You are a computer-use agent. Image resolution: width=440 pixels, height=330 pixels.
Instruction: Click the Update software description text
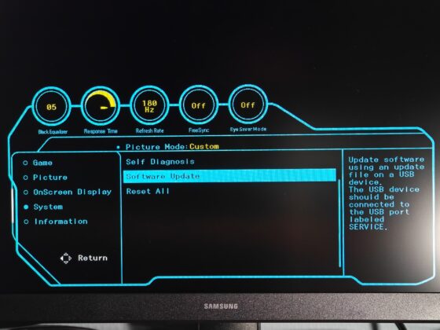[x=387, y=193]
